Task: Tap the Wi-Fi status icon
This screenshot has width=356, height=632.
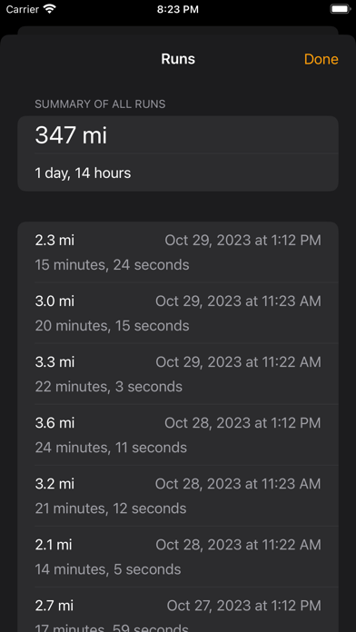Action: pyautogui.click(x=50, y=9)
